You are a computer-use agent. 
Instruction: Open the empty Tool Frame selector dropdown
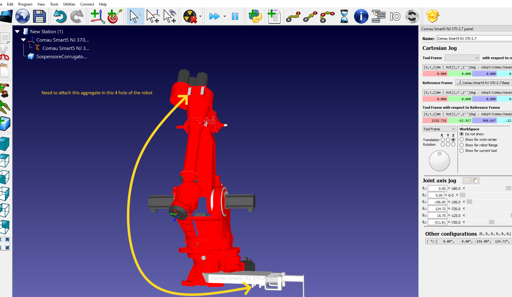click(462, 58)
